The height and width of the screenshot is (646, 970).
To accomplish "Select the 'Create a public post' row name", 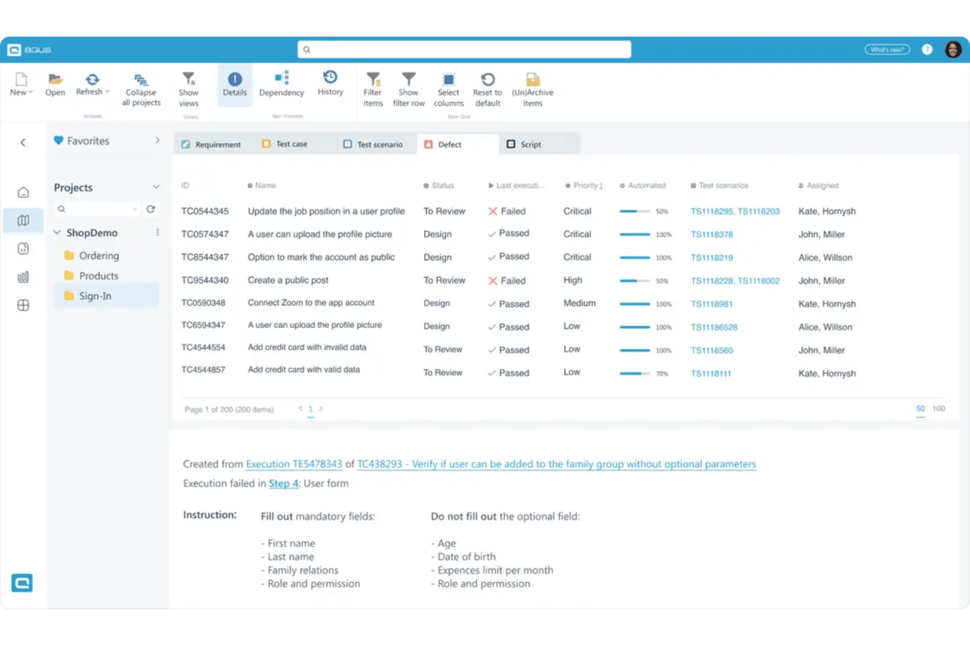I will [x=288, y=280].
